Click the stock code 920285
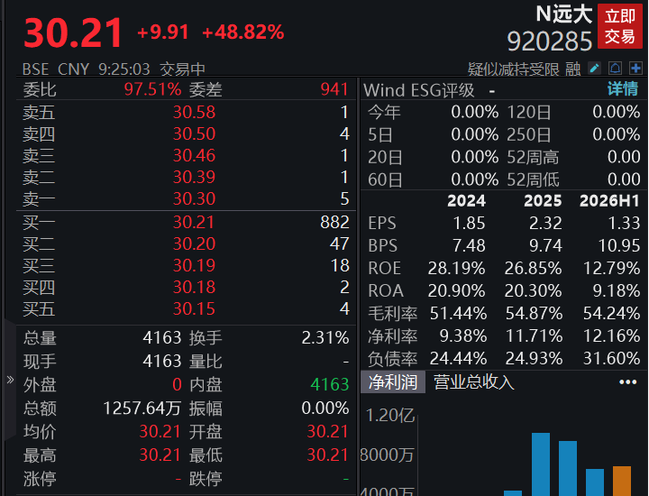Image resolution: width=649 pixels, height=496 pixels. pyautogui.click(x=550, y=41)
